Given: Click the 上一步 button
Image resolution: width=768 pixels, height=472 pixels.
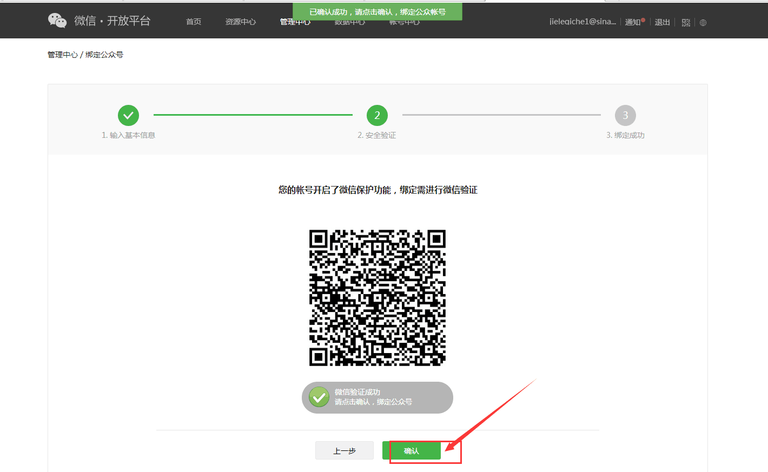Looking at the screenshot, I should (x=345, y=450).
